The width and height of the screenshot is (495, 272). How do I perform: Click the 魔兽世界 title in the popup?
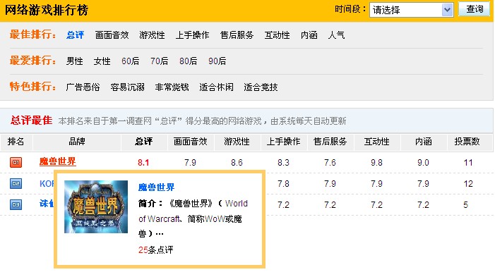pyautogui.click(x=156, y=187)
